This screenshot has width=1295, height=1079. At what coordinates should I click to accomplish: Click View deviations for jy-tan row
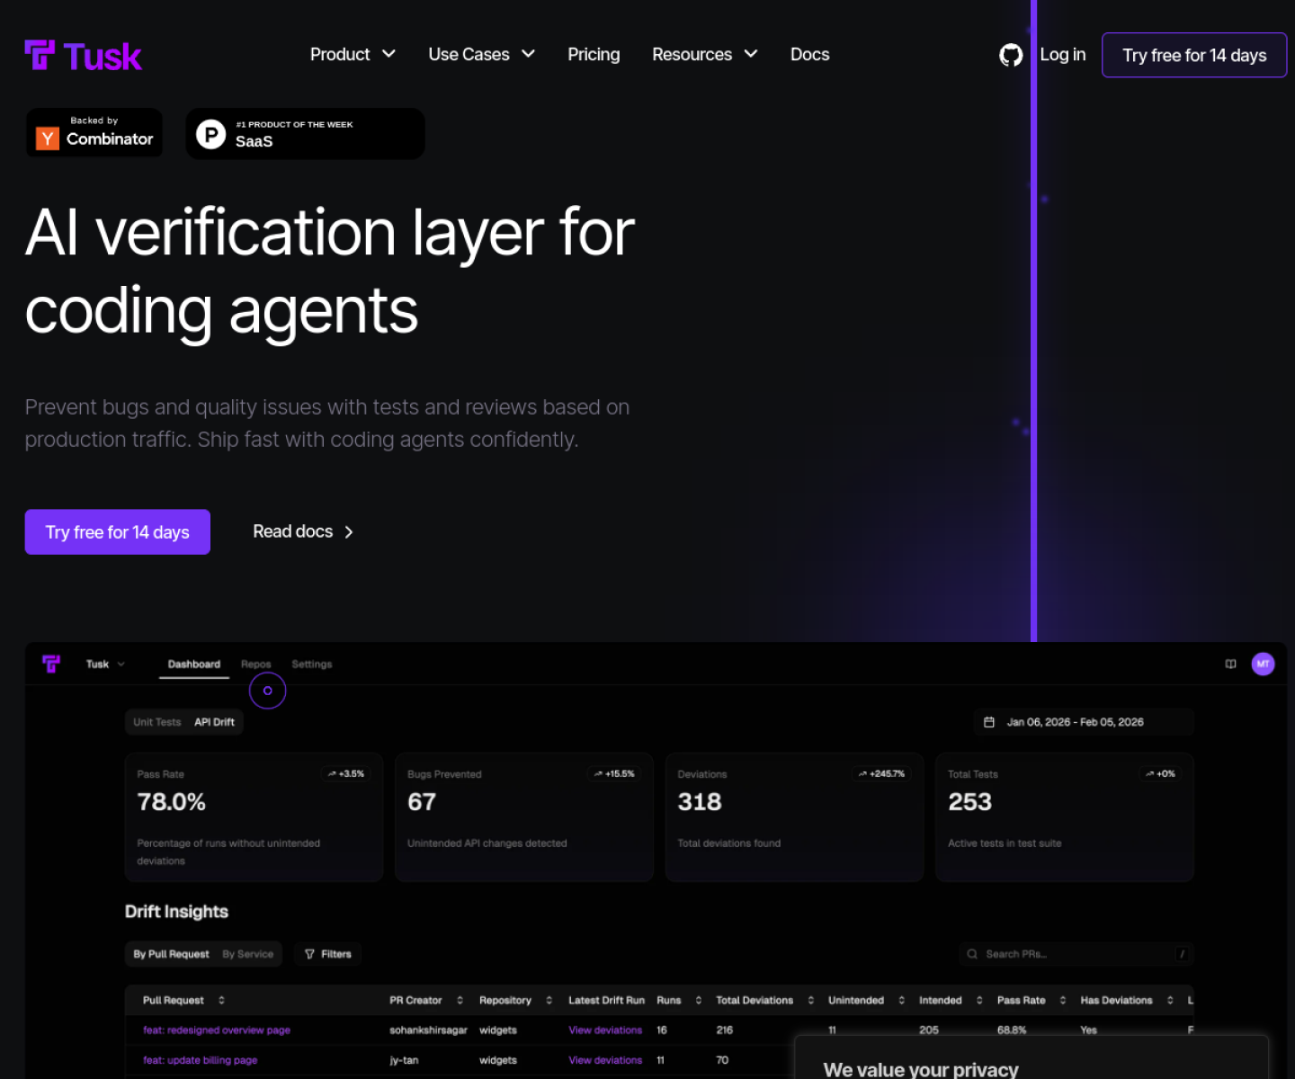pos(605,1060)
